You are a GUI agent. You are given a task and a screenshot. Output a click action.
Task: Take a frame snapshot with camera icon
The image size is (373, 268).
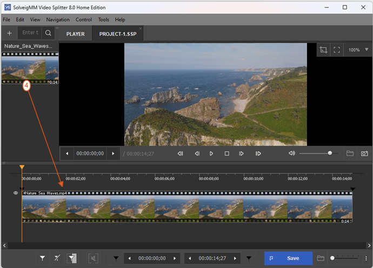(x=364, y=153)
